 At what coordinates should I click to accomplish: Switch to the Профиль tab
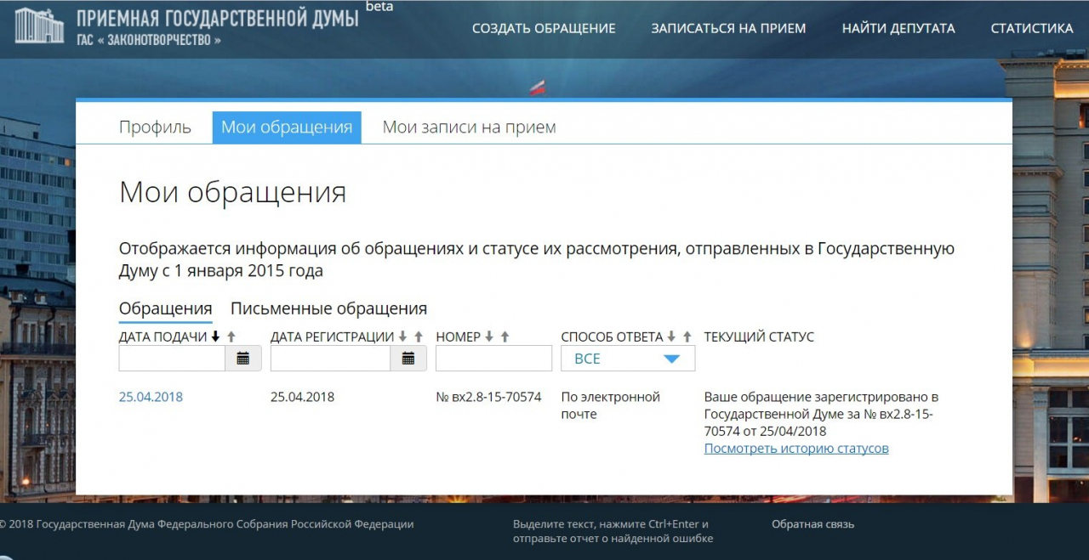(x=155, y=127)
